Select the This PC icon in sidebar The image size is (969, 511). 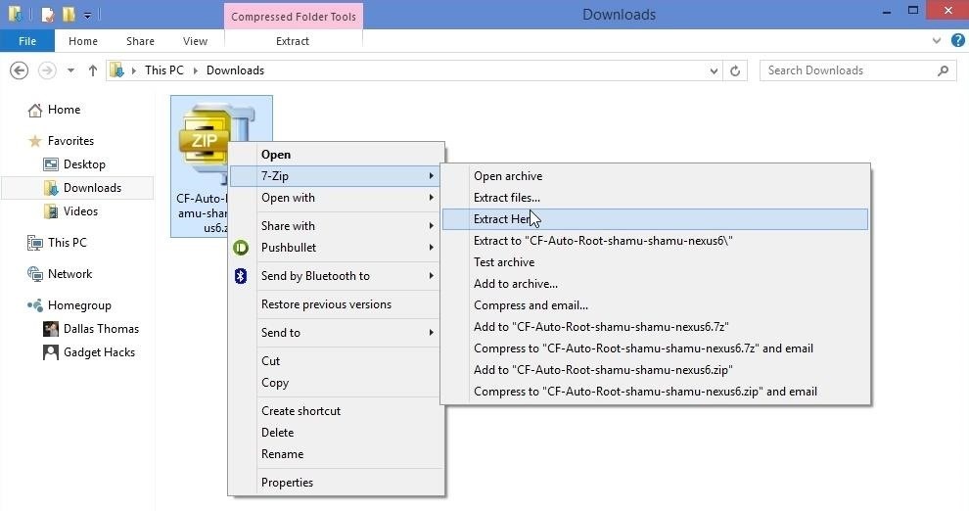coord(35,243)
